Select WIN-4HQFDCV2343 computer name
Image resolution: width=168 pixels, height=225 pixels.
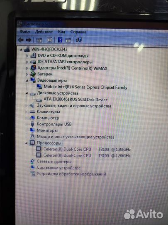coord(49,49)
